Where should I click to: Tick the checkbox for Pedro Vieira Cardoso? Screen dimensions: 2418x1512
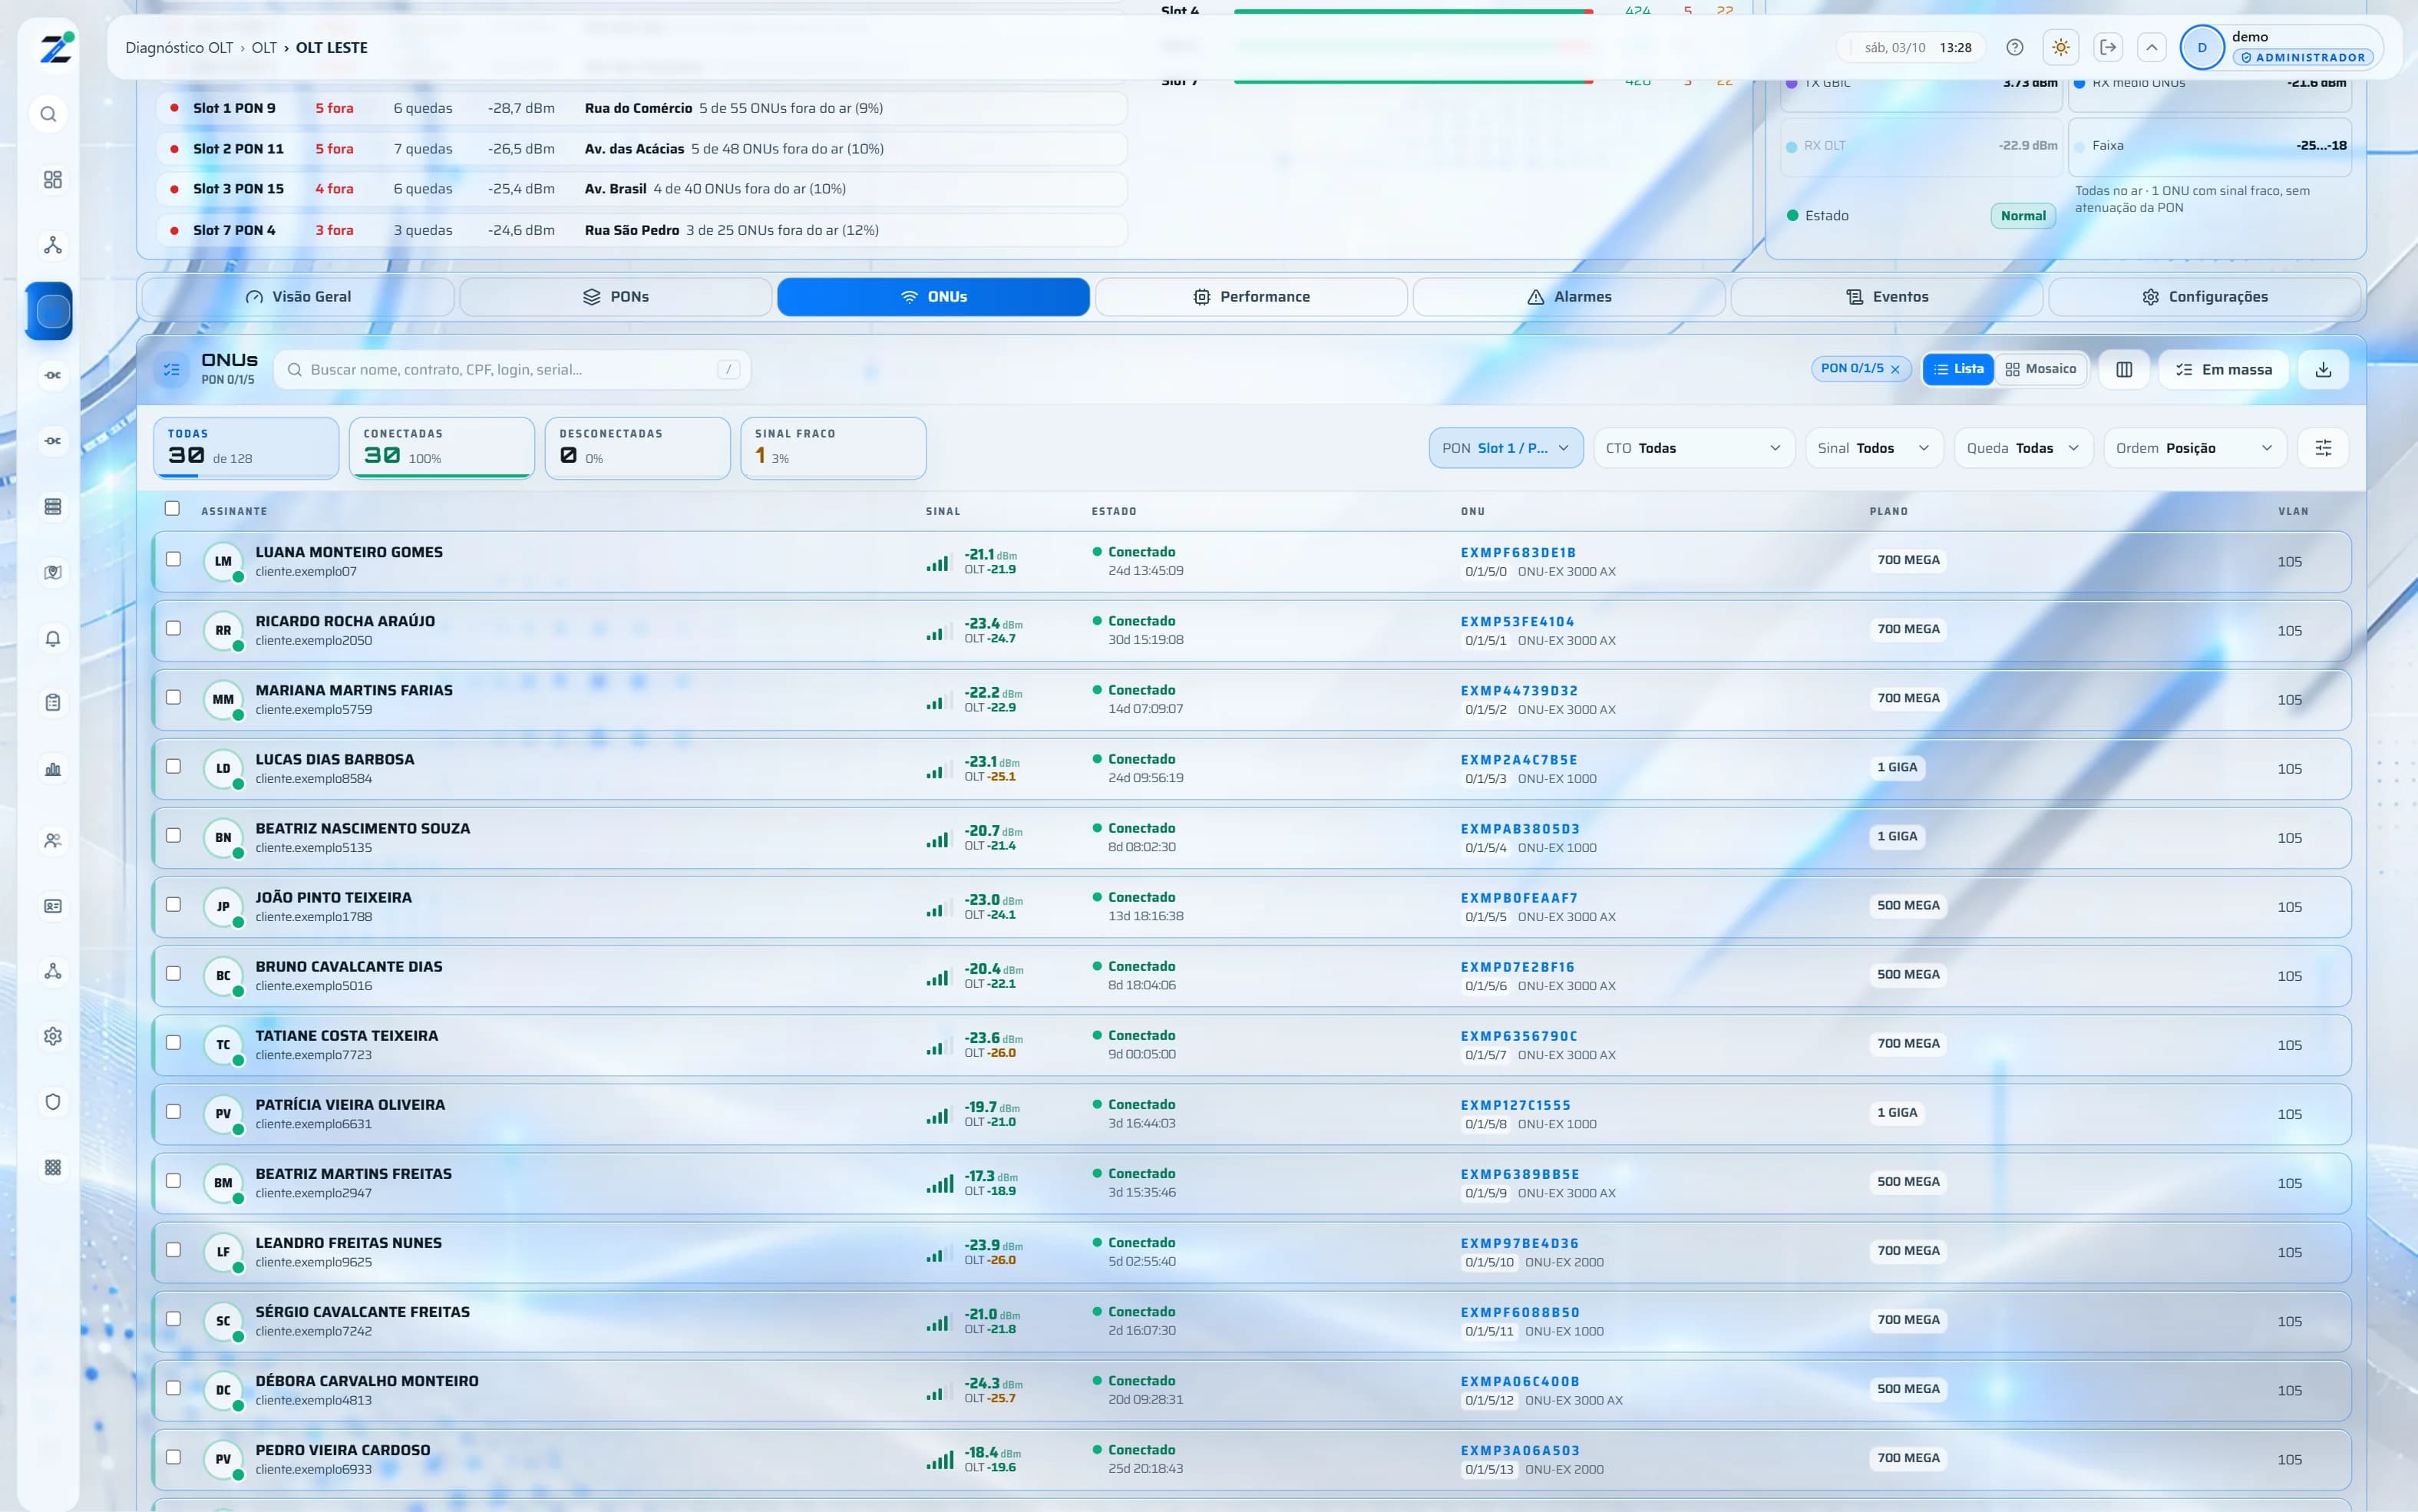(173, 1457)
